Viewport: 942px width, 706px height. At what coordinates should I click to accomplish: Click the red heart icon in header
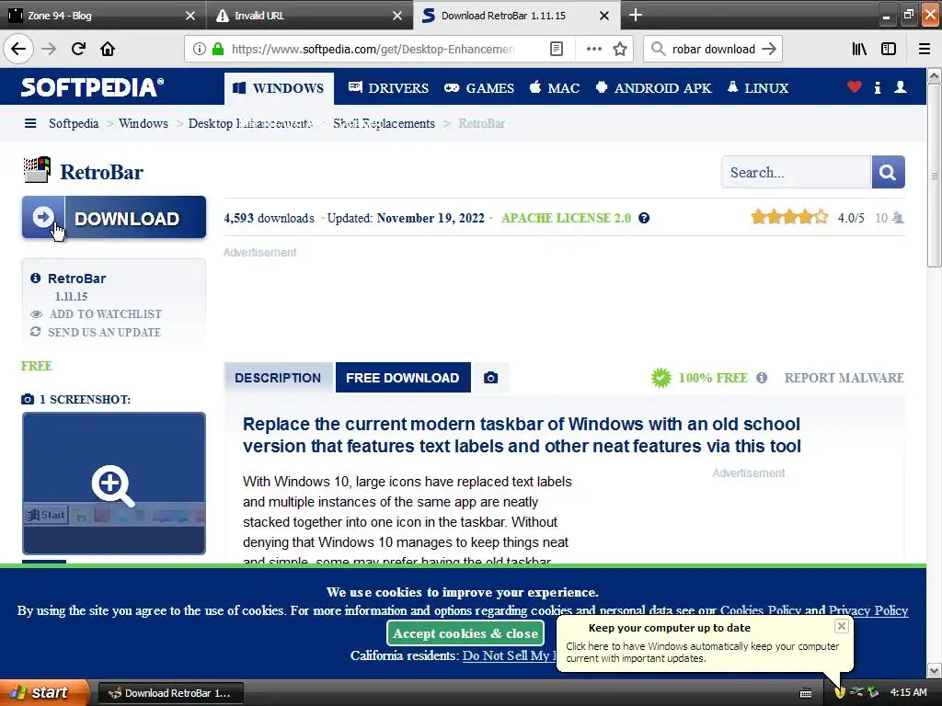854,87
